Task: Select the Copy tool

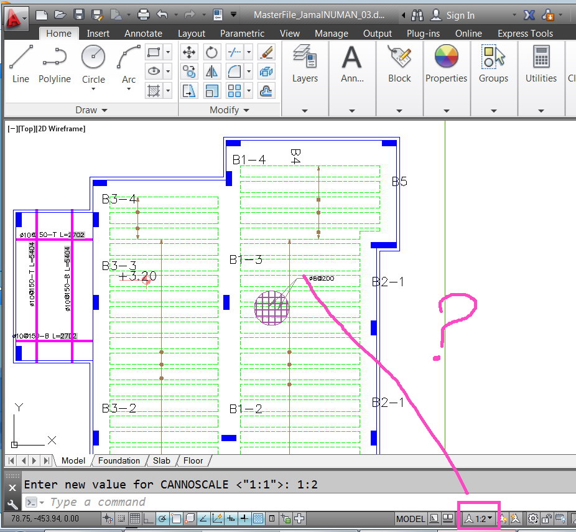Action: (189, 72)
